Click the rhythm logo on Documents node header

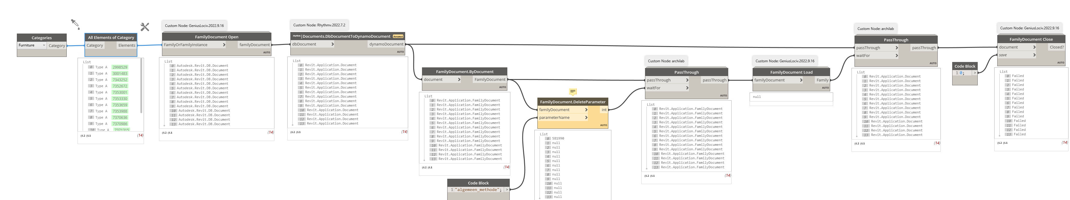297,36
